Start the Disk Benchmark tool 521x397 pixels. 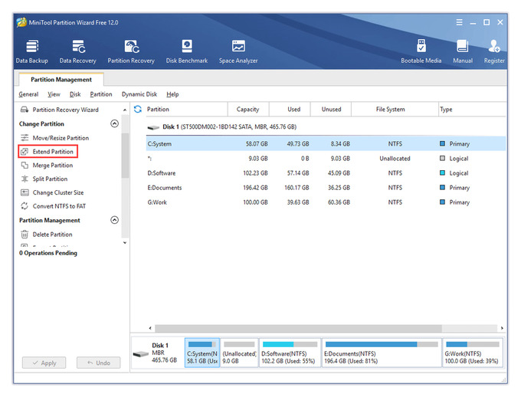pos(187,51)
